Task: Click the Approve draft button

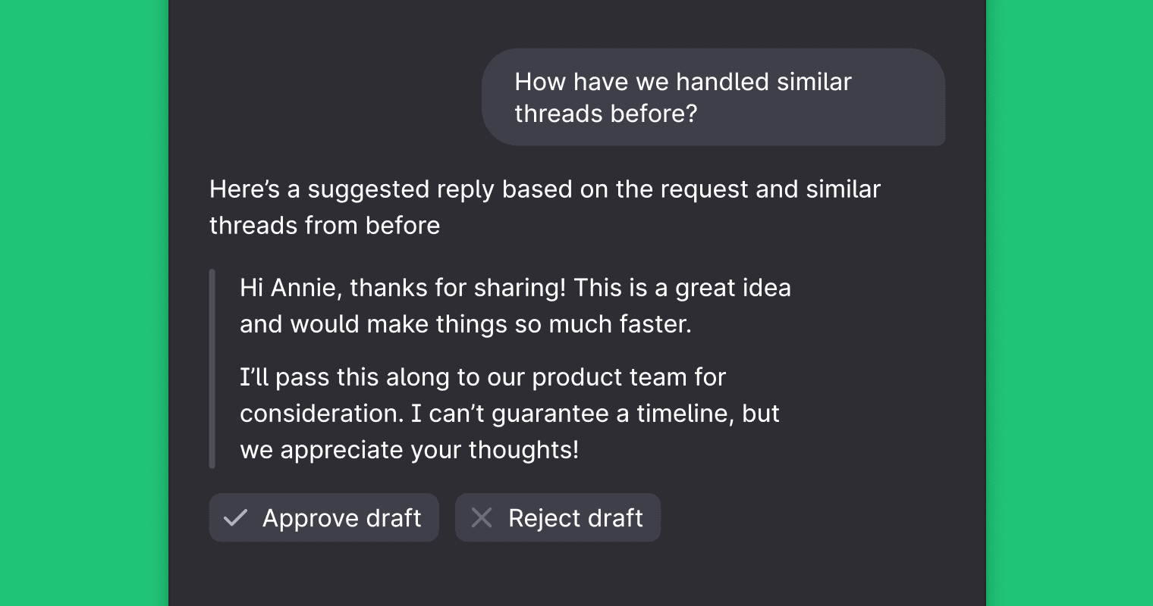Action: (x=324, y=518)
